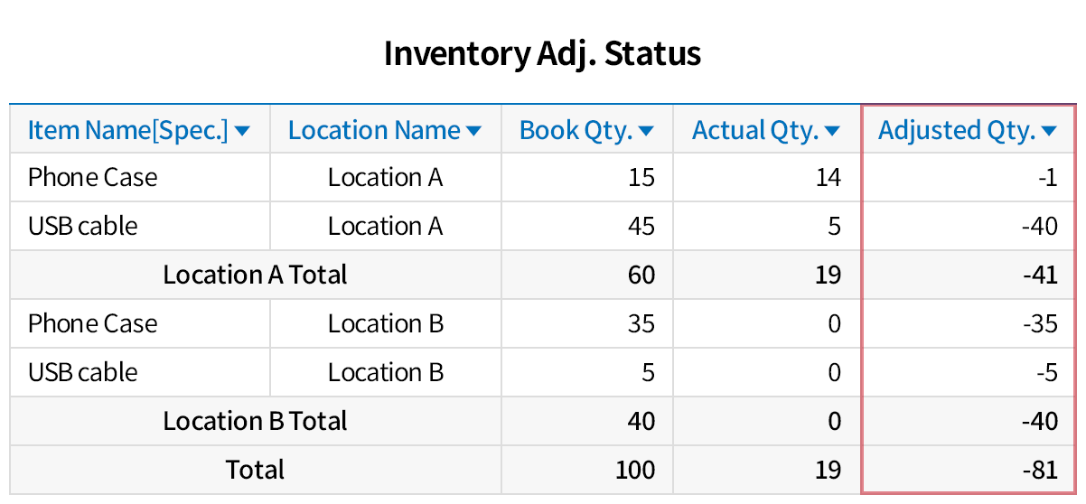Select the Location A Total row label
Image resolution: width=1086 pixels, height=504 pixels.
pyautogui.click(x=255, y=275)
